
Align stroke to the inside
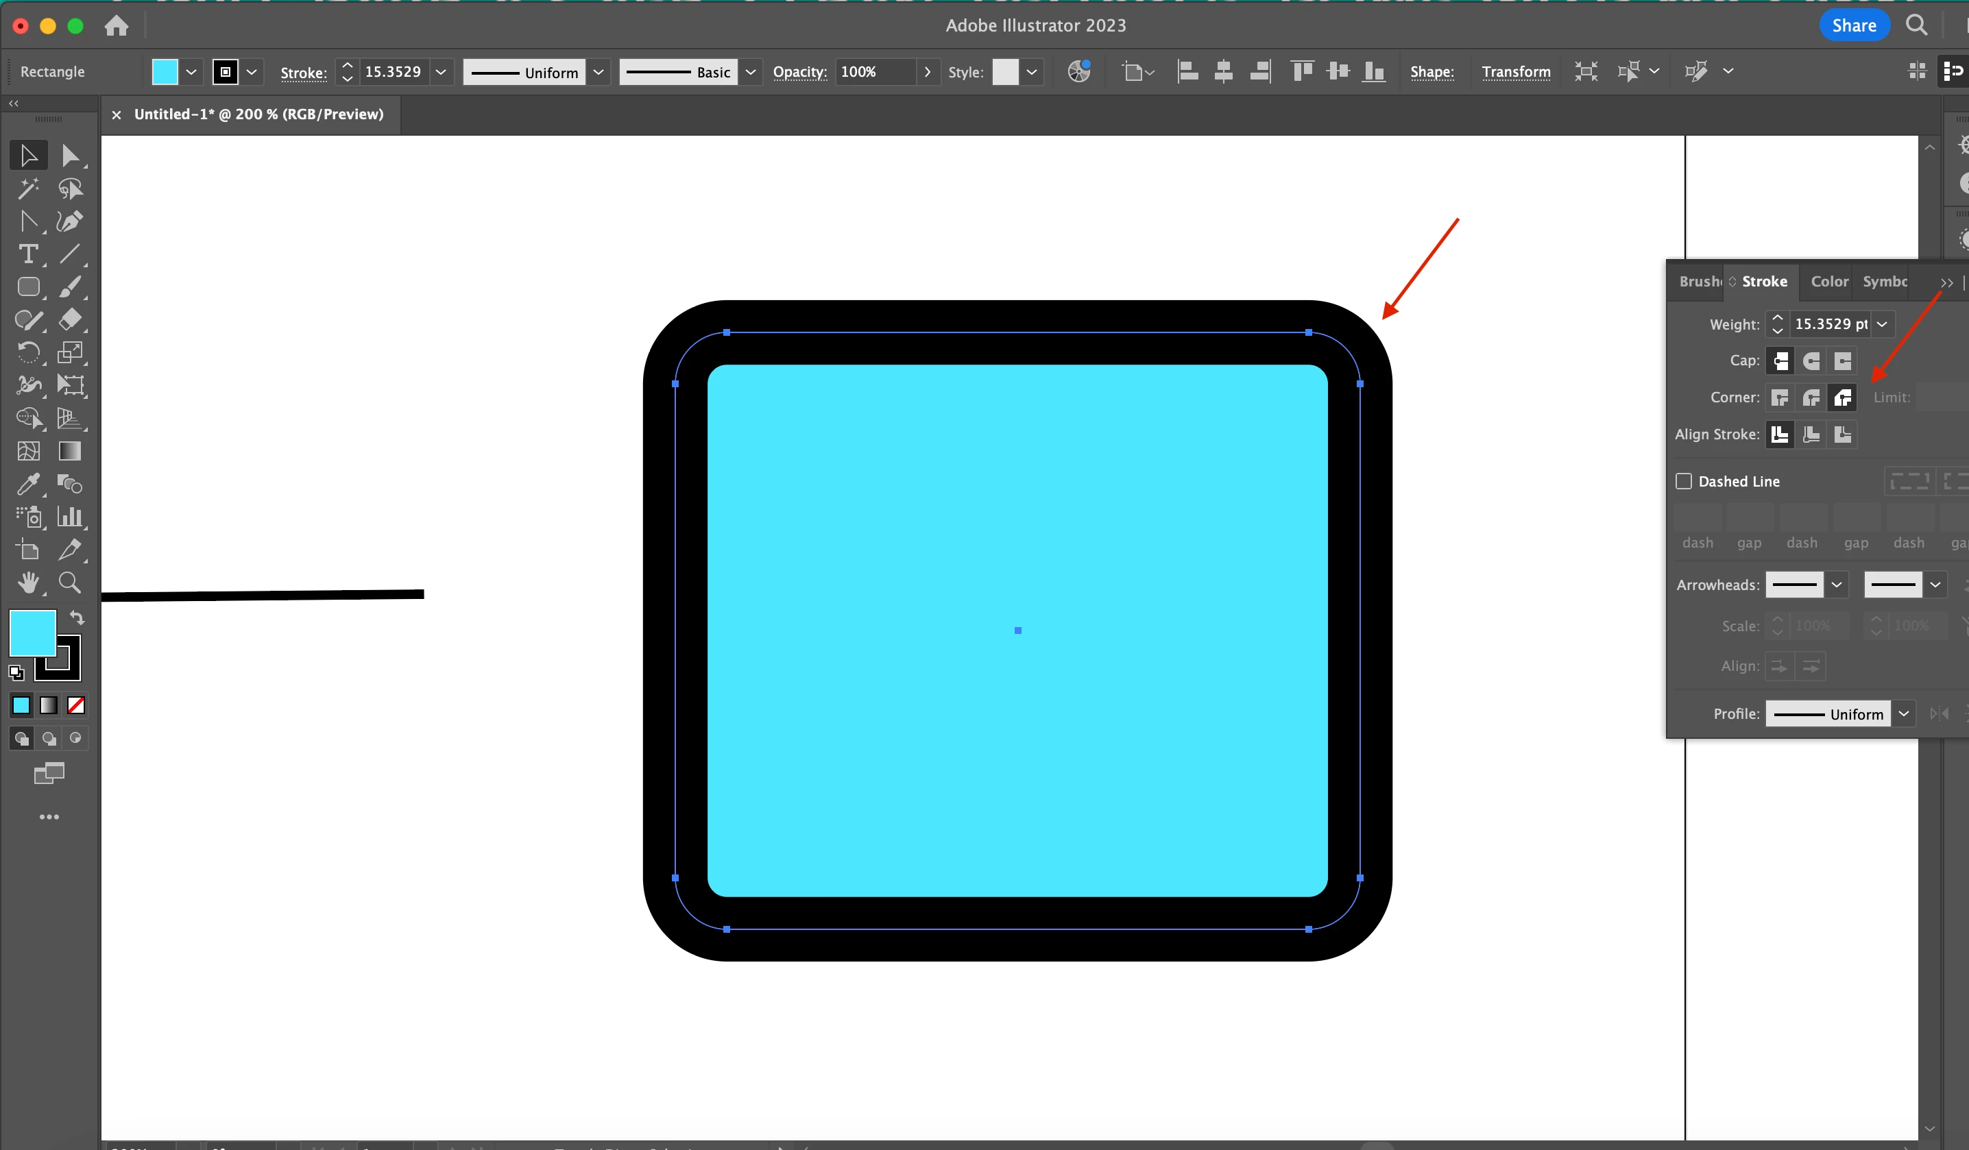pos(1811,435)
